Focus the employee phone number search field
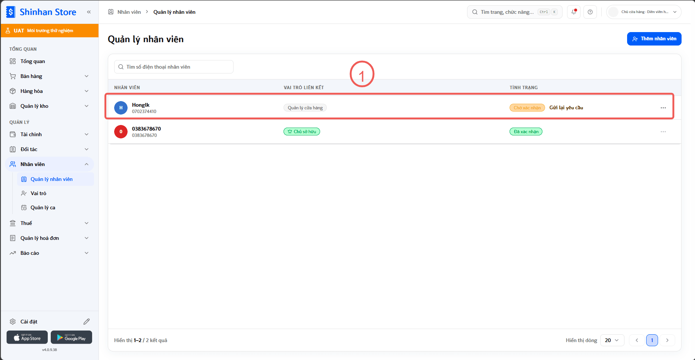695x360 pixels. point(174,67)
